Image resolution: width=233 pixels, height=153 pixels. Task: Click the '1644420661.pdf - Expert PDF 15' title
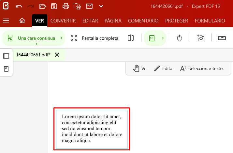185,7
